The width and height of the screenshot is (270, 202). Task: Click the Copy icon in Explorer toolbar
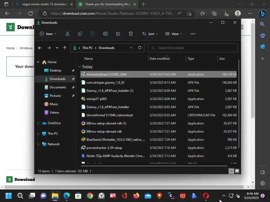click(80, 34)
